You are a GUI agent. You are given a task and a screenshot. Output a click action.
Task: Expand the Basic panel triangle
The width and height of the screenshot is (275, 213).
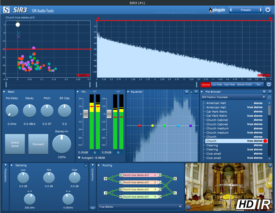click(x=4, y=92)
